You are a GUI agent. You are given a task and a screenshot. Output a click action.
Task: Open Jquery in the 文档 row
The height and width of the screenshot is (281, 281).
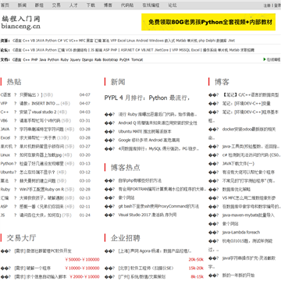coord(75,59)
